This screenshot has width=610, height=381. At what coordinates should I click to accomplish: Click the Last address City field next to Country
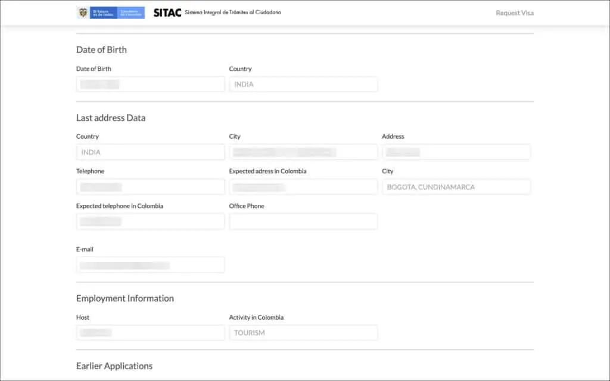pos(303,152)
